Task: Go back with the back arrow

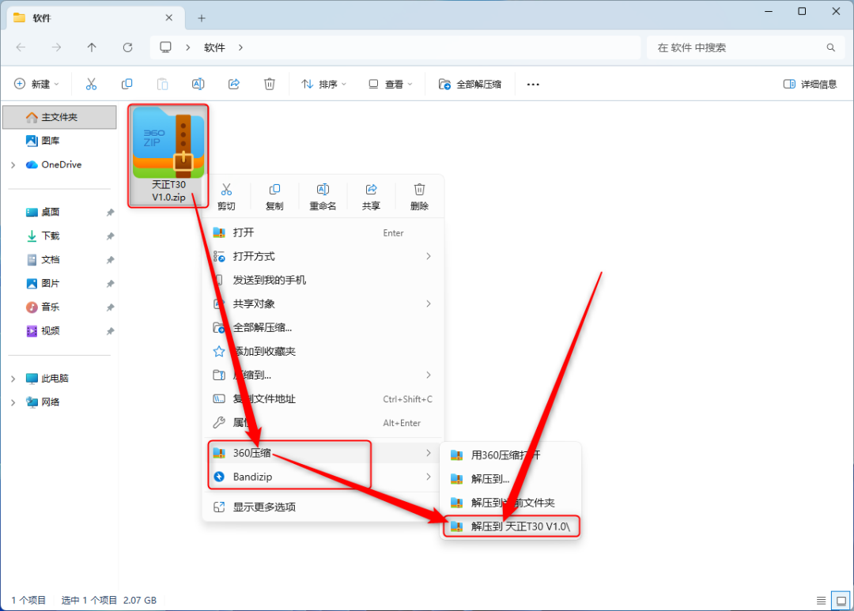Action: click(21, 47)
